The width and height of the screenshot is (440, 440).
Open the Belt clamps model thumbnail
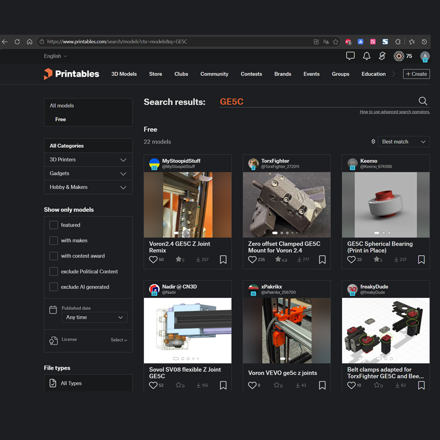tap(385, 330)
